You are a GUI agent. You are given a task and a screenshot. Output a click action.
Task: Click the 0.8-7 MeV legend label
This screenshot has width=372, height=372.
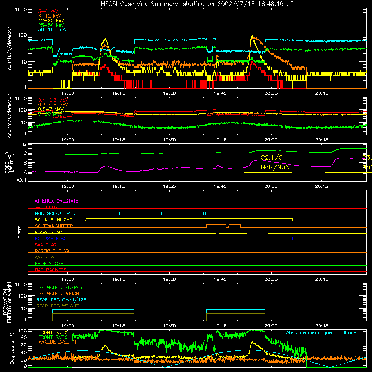pyautogui.click(x=51, y=109)
